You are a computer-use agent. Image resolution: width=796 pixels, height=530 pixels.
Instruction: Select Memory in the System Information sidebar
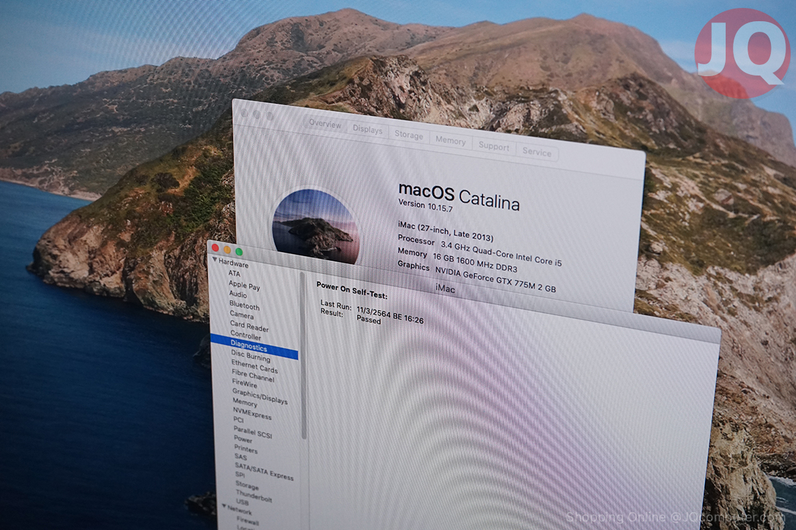(245, 403)
